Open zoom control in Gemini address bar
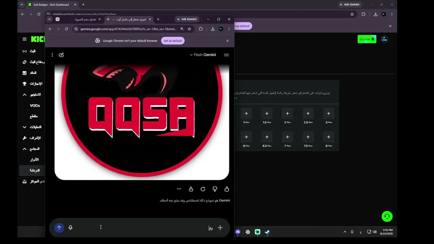 (x=182, y=29)
